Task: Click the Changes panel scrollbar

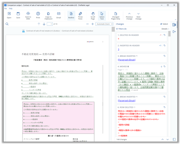Action: (169, 34)
